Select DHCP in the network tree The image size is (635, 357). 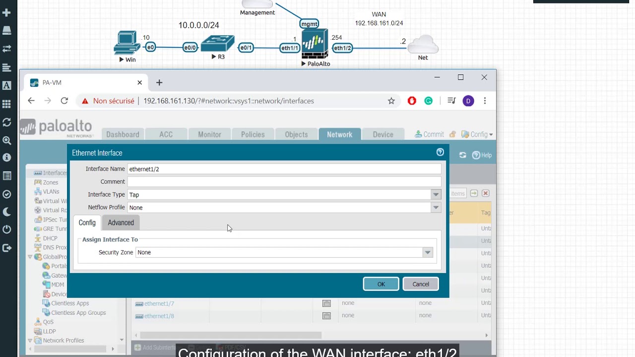coord(50,238)
